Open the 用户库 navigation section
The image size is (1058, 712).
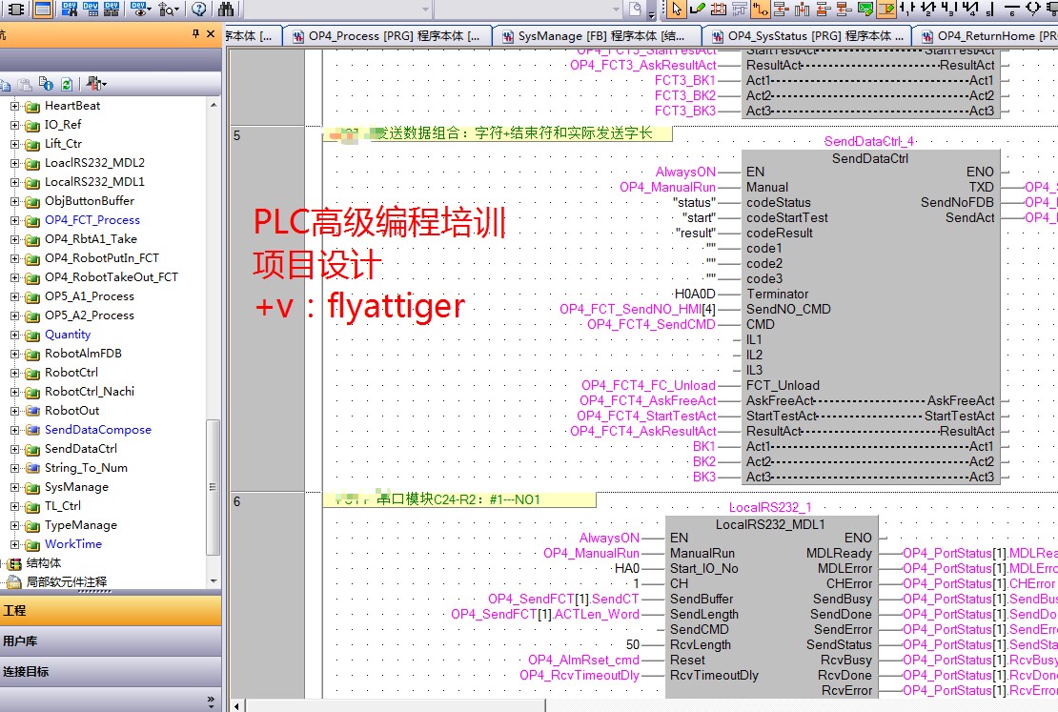[111, 641]
